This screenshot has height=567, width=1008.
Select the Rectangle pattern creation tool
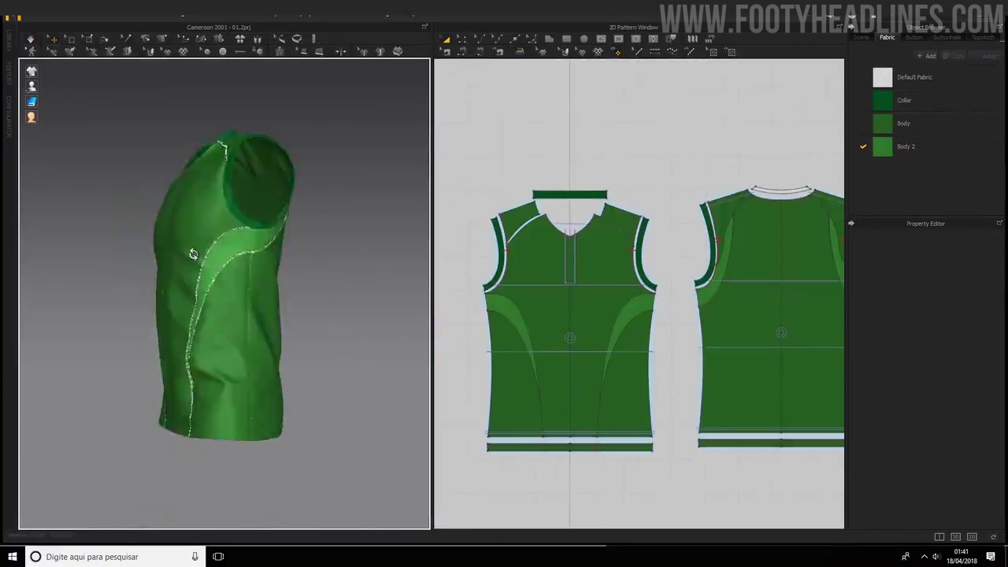pyautogui.click(x=565, y=38)
